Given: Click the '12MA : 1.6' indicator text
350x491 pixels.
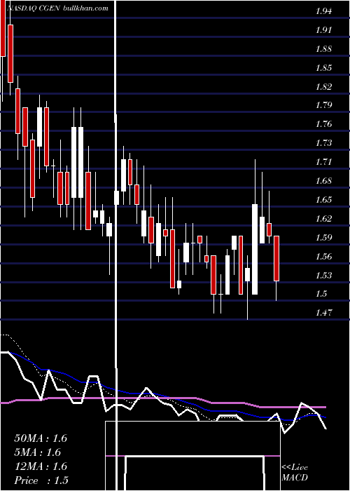Looking at the screenshot, I should tap(41, 466).
